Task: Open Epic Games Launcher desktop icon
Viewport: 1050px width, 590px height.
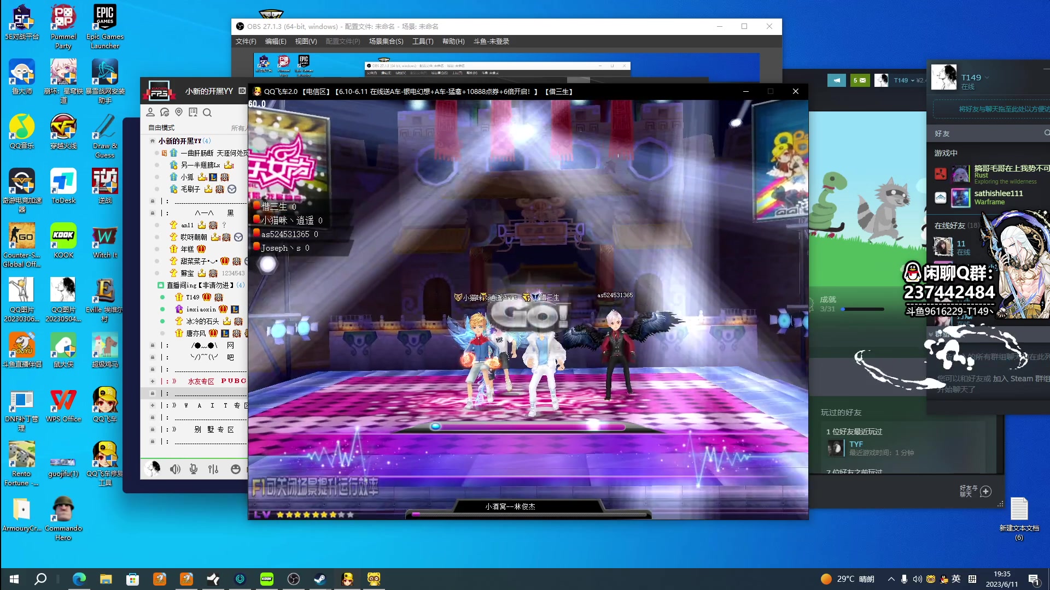Action: coord(104,26)
